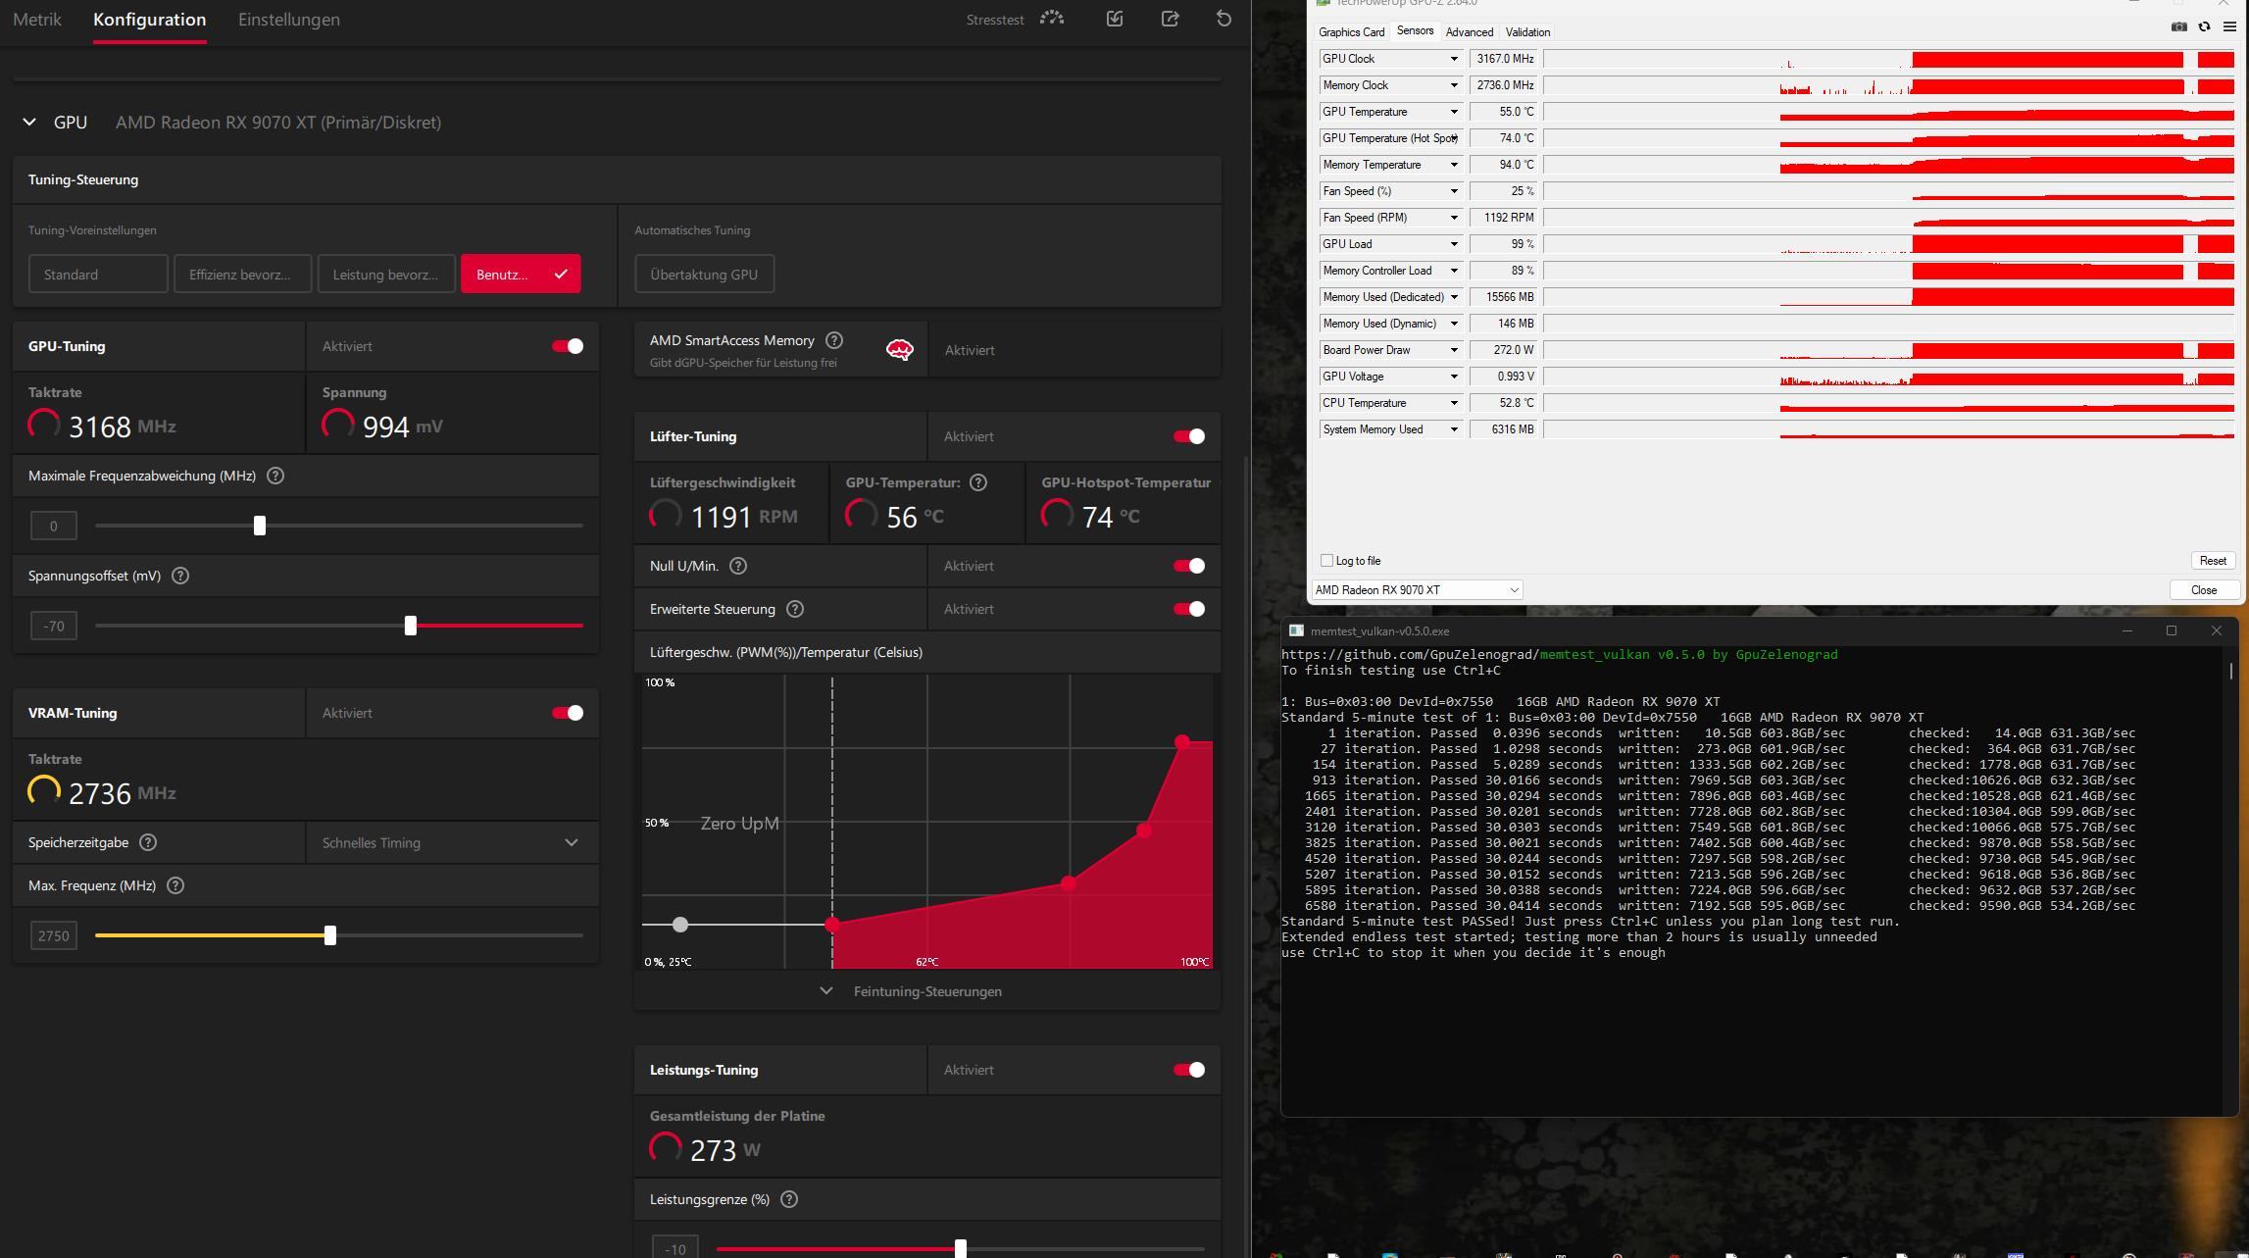The height and width of the screenshot is (1258, 2249).
Task: Toggle VRAM-Tuning switch
Action: coord(568,713)
